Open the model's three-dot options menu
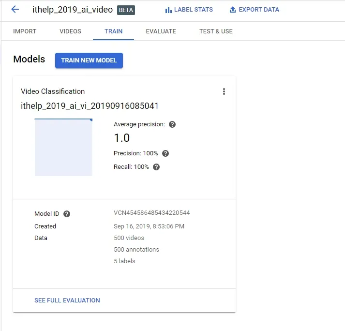 point(224,91)
